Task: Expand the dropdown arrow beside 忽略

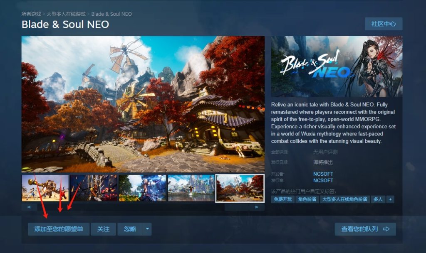Action: click(x=147, y=229)
